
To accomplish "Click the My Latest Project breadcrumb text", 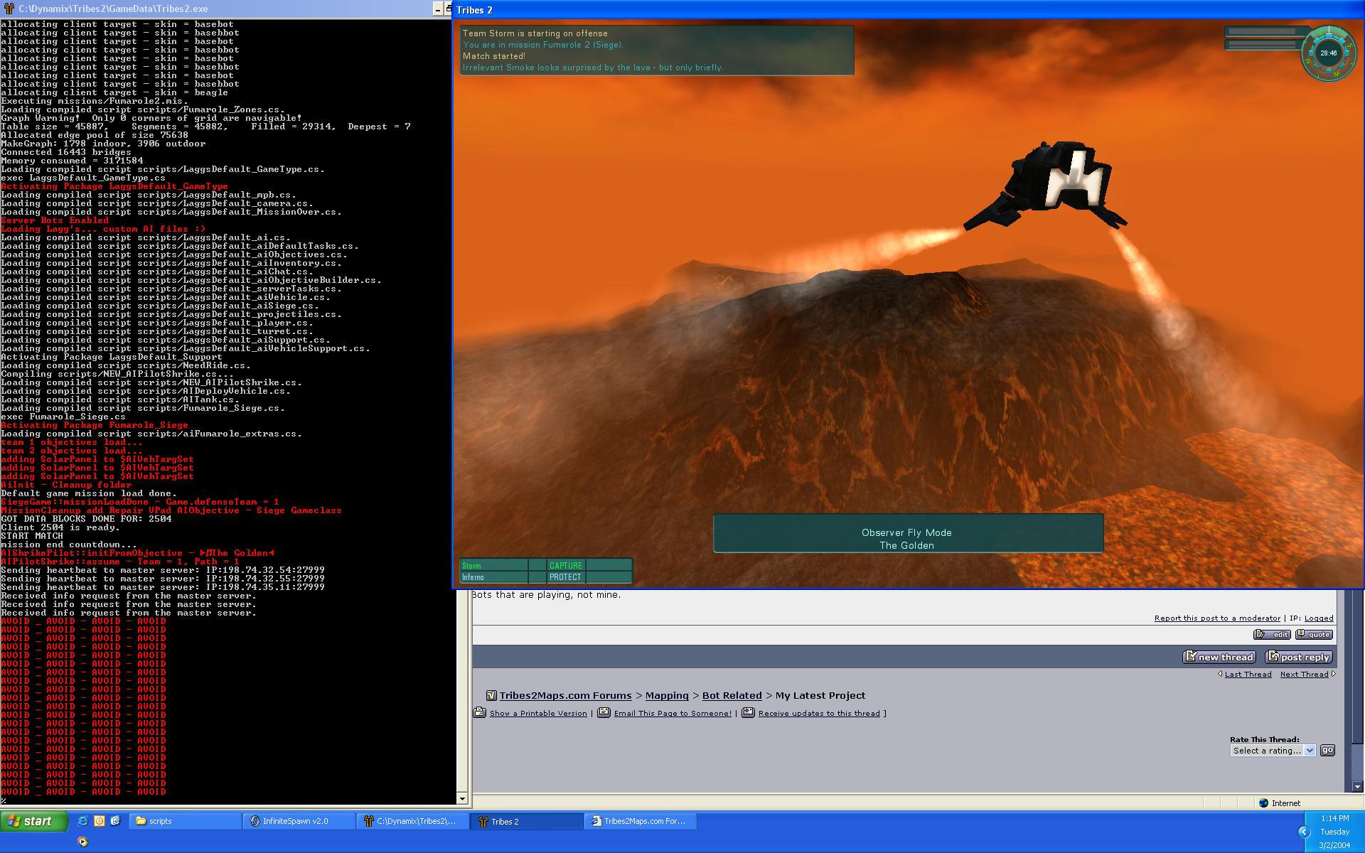I will pyautogui.click(x=820, y=695).
